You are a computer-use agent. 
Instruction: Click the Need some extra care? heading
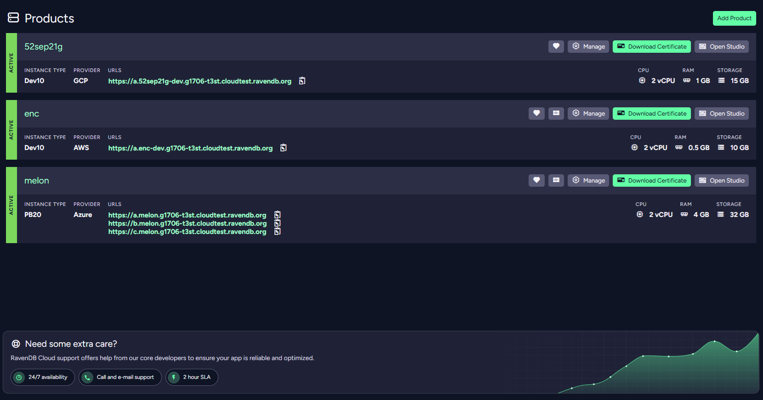(71, 344)
